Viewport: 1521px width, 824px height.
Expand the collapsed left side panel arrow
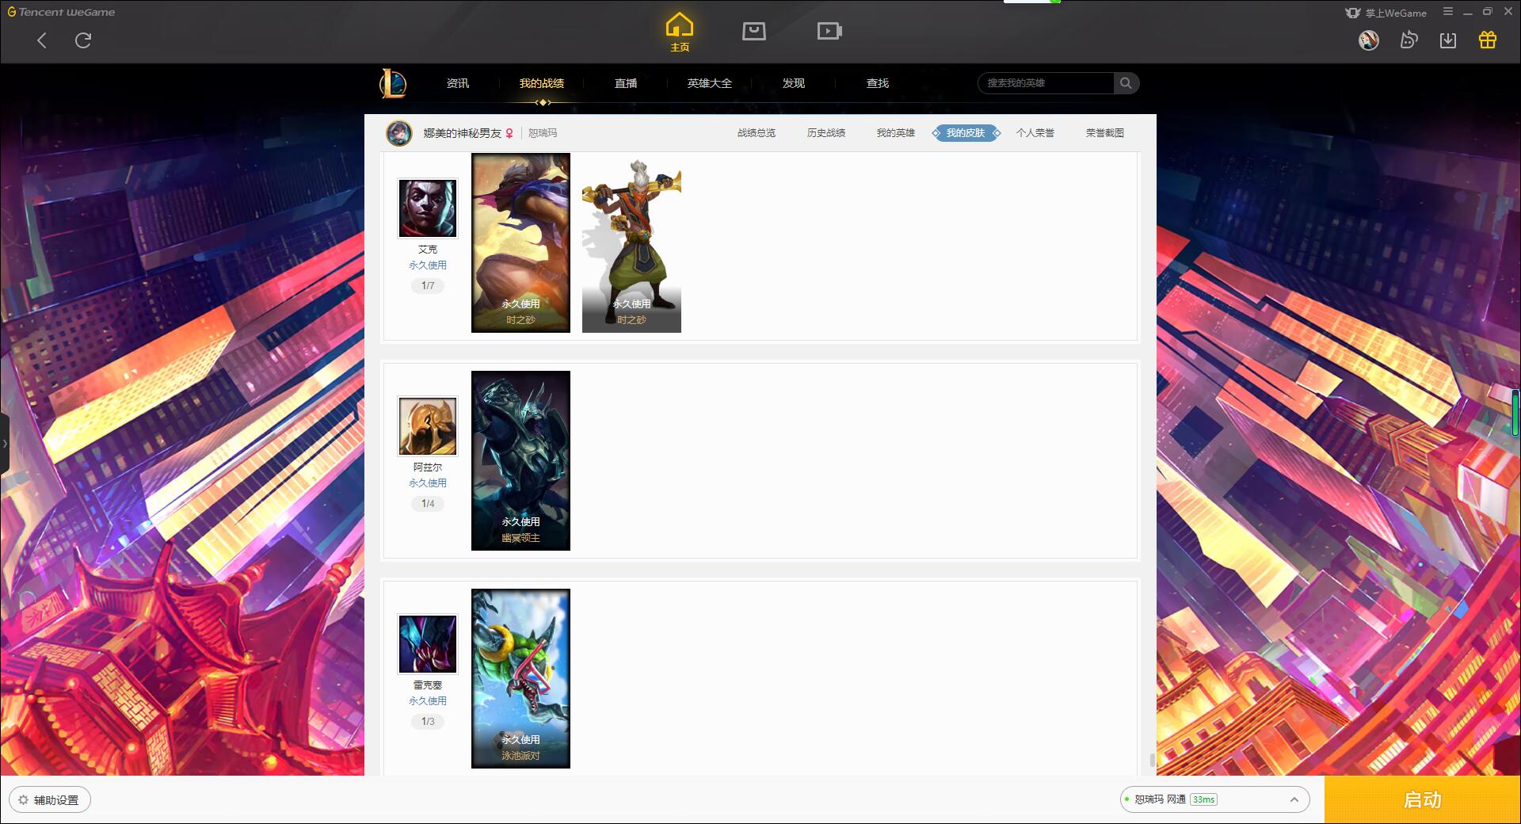(5, 444)
